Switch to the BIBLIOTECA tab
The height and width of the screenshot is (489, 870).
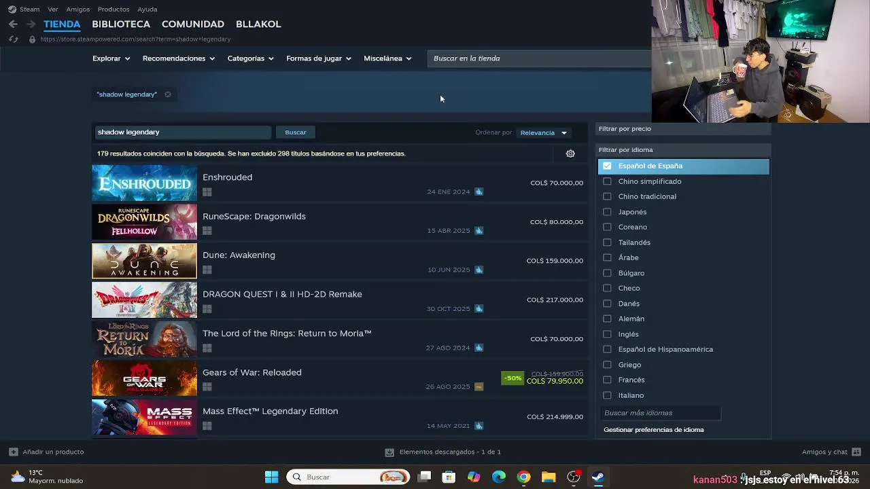coord(121,24)
